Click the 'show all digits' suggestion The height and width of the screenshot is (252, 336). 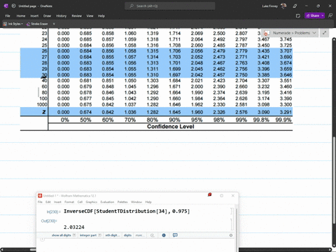click(x=62, y=235)
